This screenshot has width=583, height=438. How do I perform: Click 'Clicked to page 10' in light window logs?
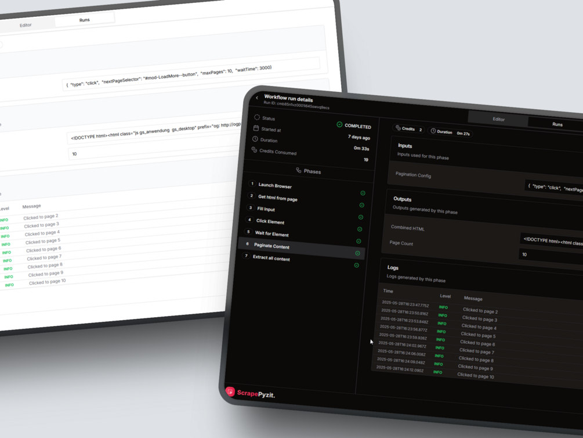(47, 282)
